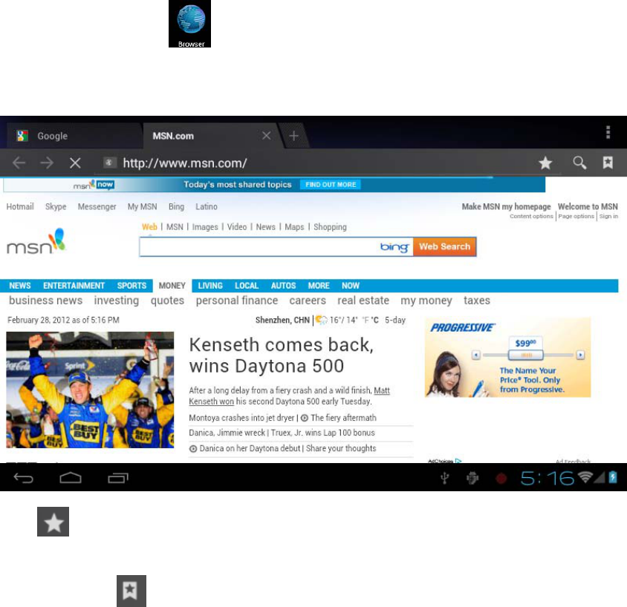Image resolution: width=627 pixels, height=607 pixels.
Task: Select Web search scope
Action: 149,227
